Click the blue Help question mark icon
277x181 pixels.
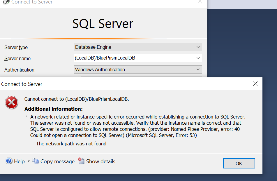click(9, 161)
